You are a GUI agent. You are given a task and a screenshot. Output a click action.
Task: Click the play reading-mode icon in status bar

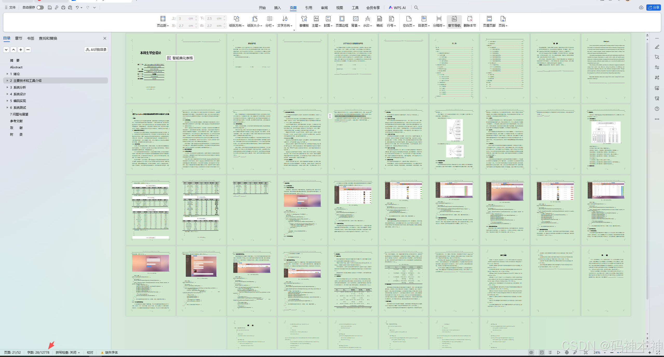point(558,352)
